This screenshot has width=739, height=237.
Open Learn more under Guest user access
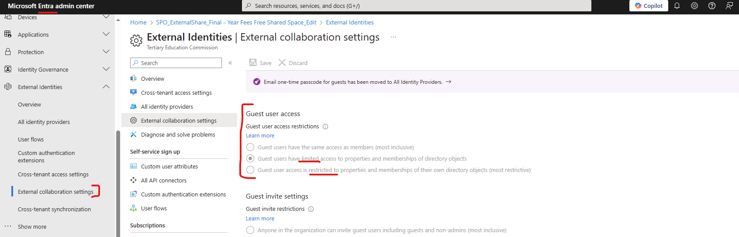pos(260,135)
